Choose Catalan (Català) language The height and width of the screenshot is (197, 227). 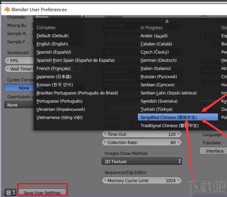[156, 44]
